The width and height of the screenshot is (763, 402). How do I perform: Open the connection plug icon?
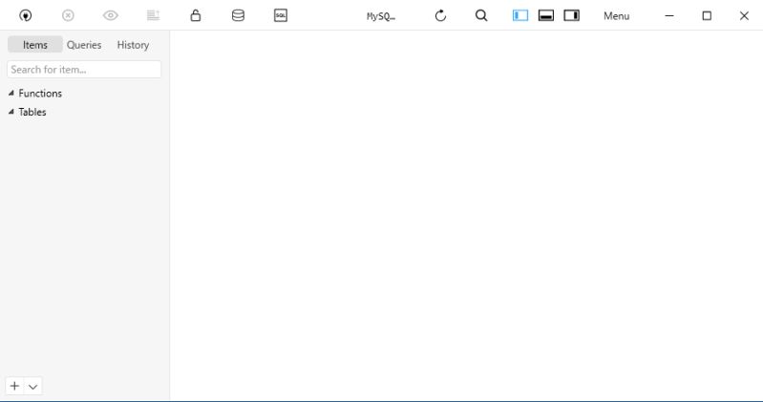(25, 15)
